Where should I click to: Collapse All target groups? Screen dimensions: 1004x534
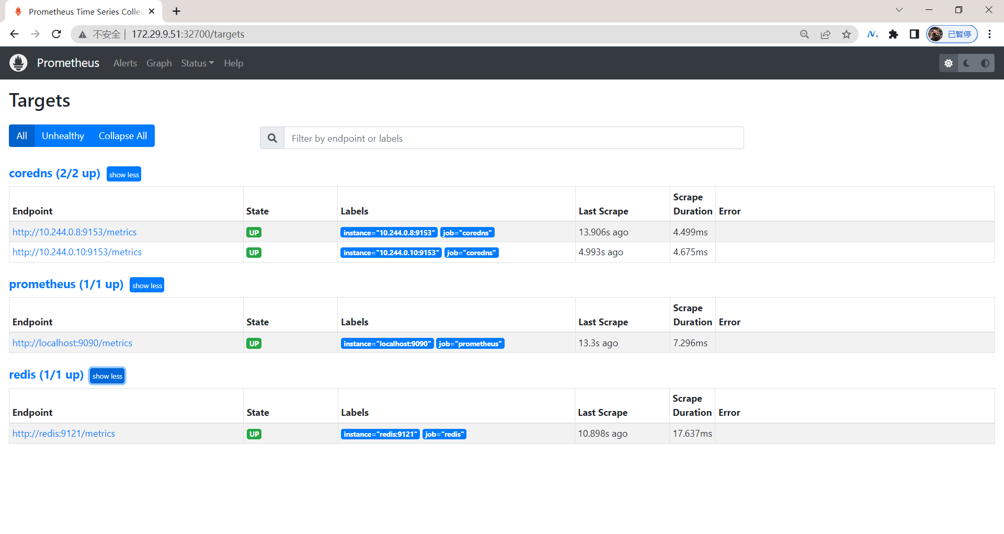(123, 136)
